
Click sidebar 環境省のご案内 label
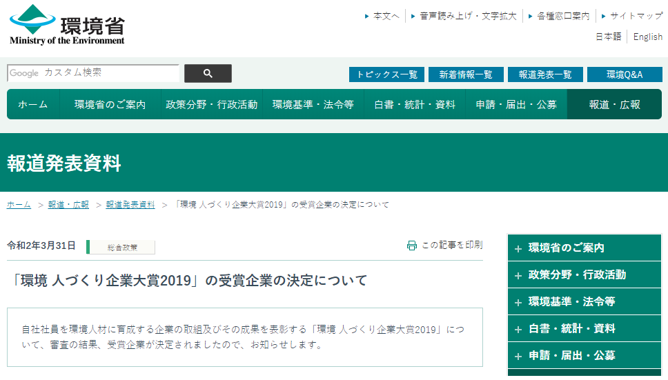pyautogui.click(x=566, y=248)
